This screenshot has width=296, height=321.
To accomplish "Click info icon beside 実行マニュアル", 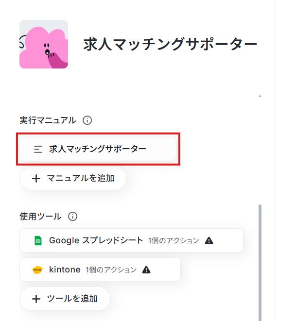I will click(87, 120).
